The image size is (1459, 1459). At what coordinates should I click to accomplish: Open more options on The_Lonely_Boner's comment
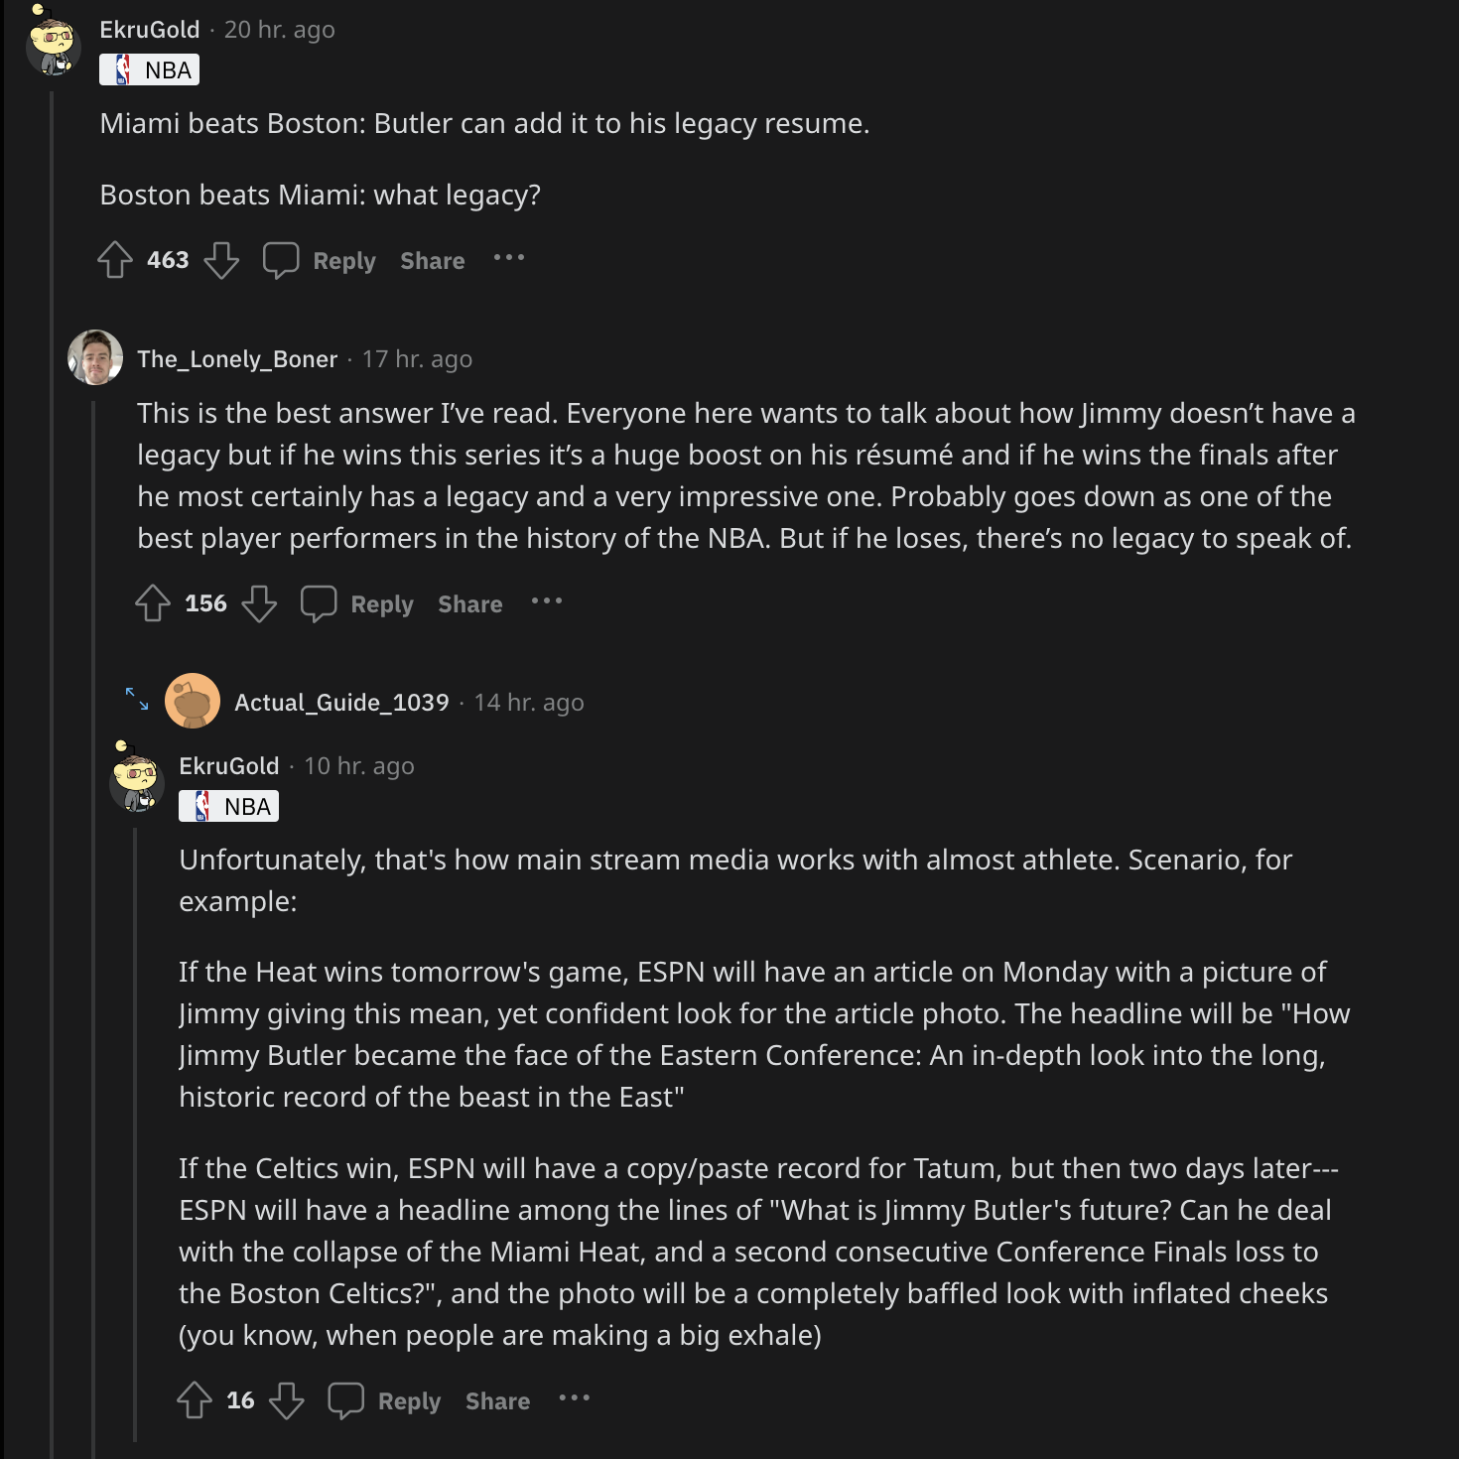(547, 601)
